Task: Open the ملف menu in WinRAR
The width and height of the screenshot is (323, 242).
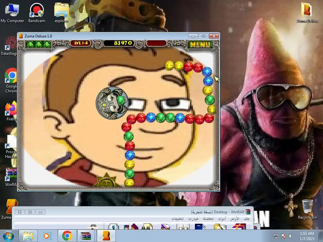Action: [x=246, y=219]
